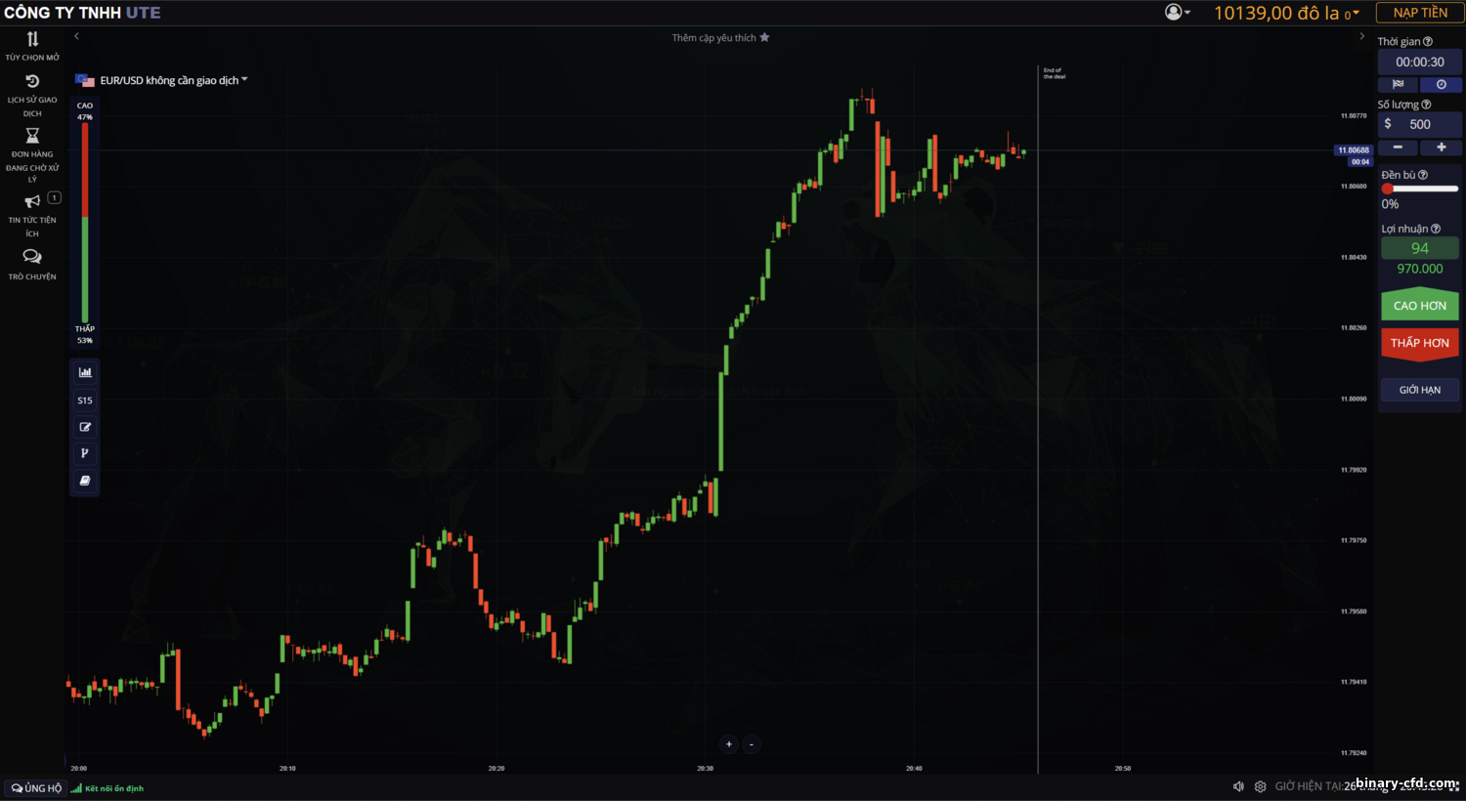Open the user account profile dropdown
The image size is (1466, 801).
click(1177, 13)
